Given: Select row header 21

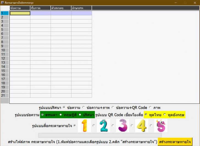Looking at the screenshot, I should pos(5,95).
